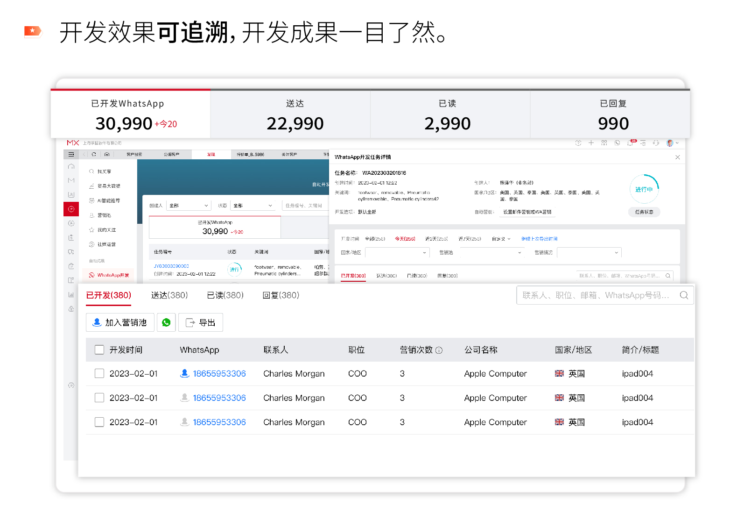Open the 18655953306 WhatsApp number link
Screen dimensions: 730x506
tap(219, 373)
